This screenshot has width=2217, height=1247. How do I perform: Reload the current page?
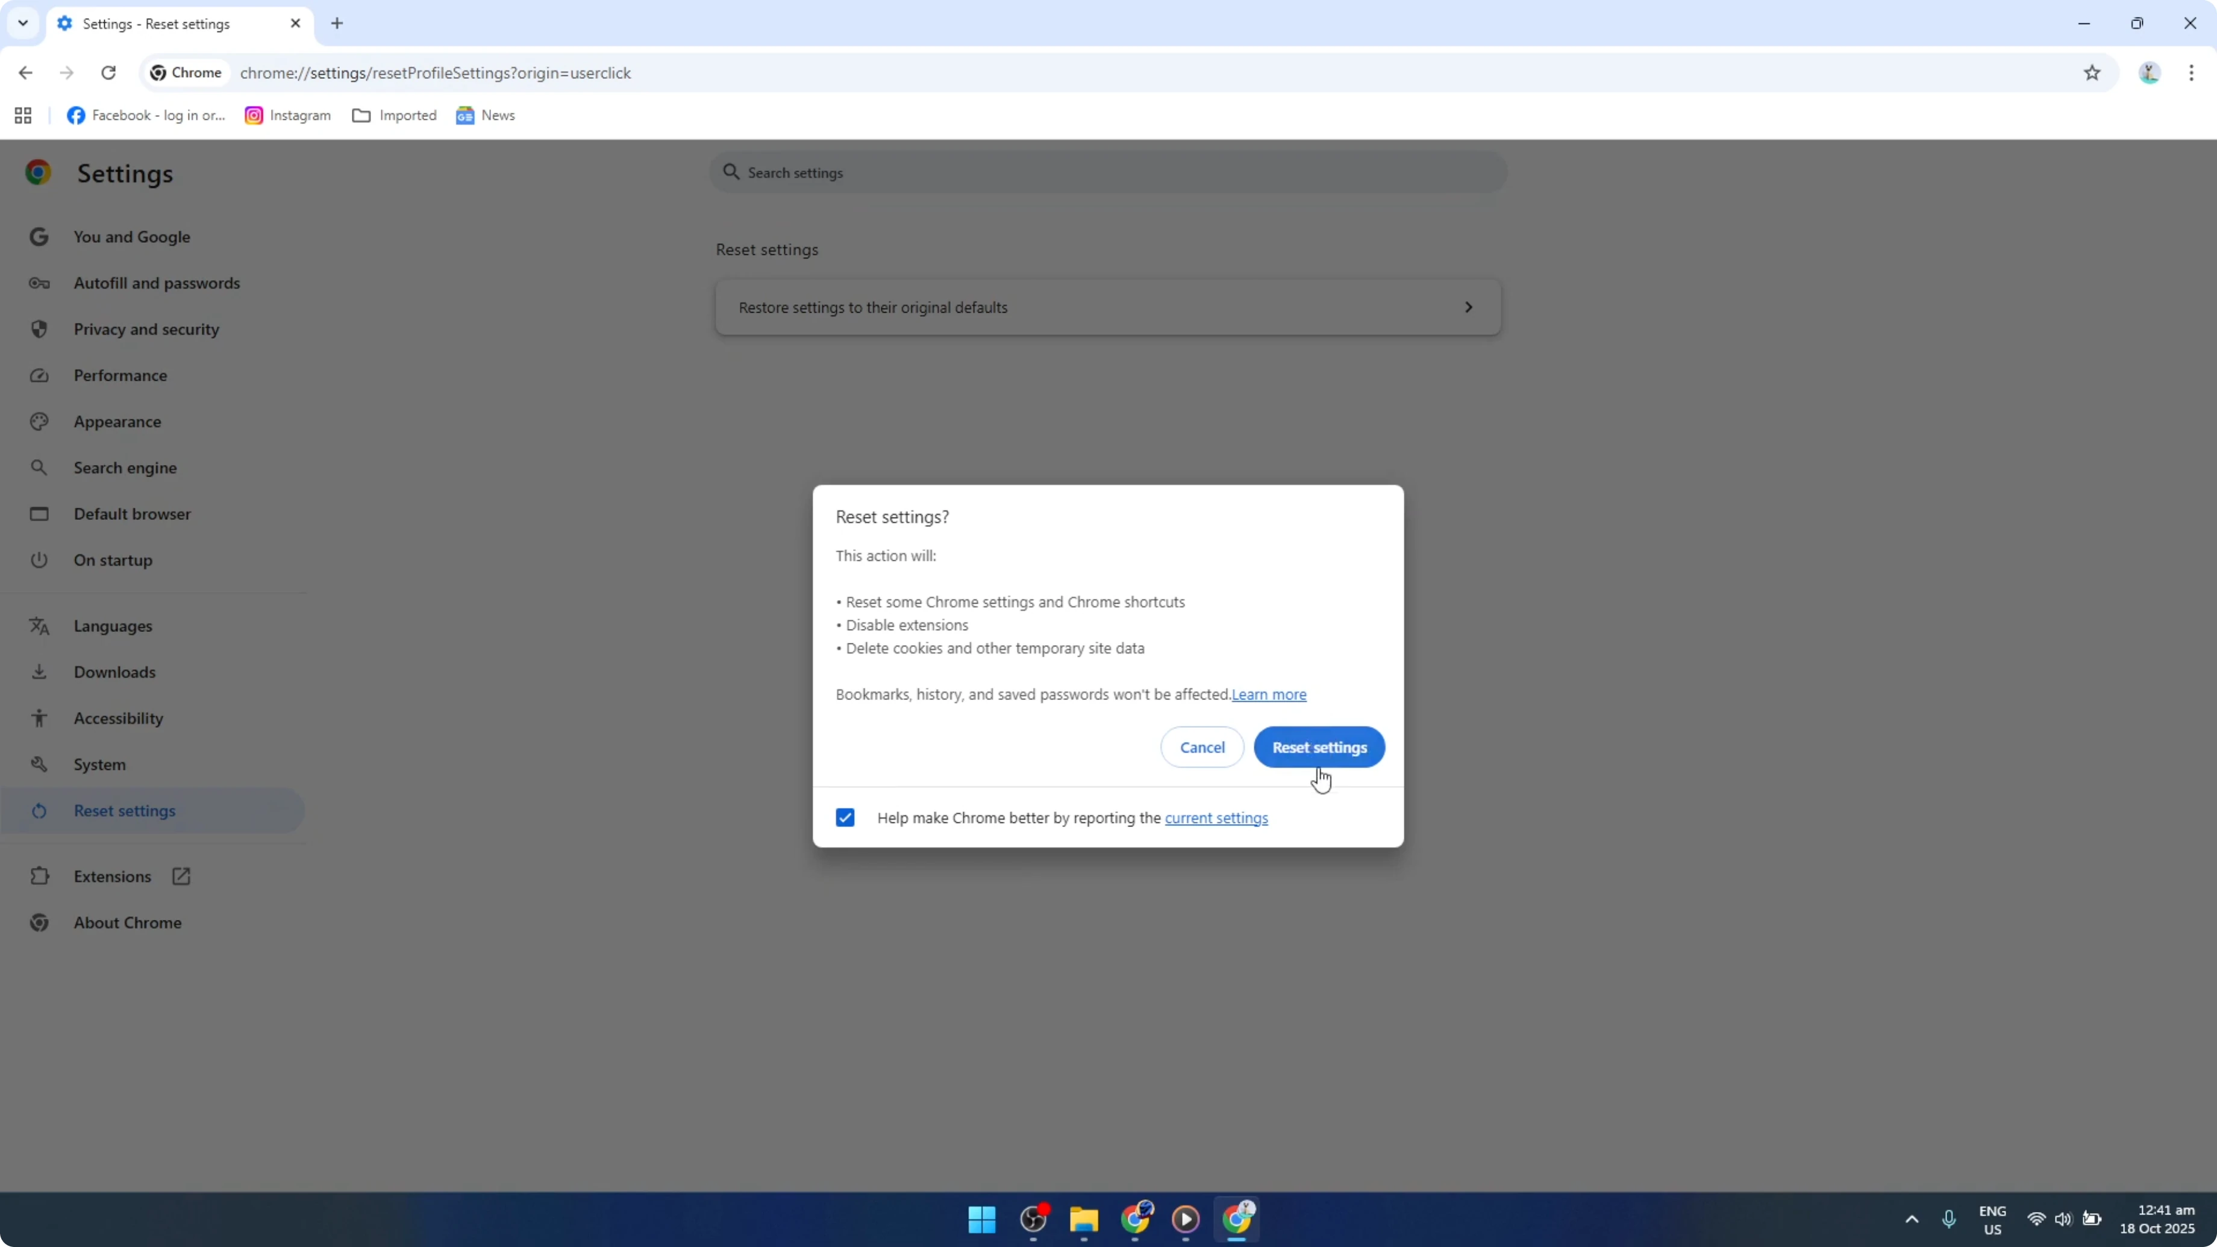tap(108, 72)
